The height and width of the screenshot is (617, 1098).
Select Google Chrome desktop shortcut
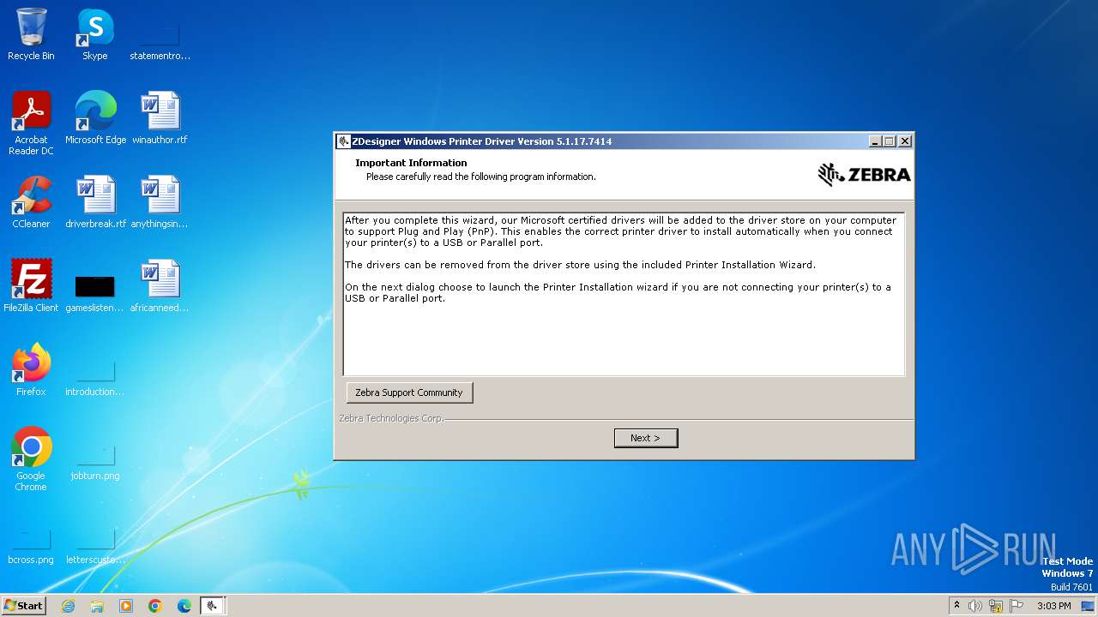pos(31,459)
